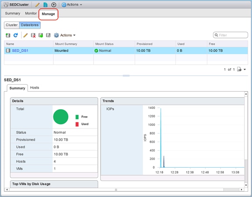The height and width of the screenshot is (197, 252).
Task: Click the vertical scrollbar down arrow
Action: click(x=246, y=185)
